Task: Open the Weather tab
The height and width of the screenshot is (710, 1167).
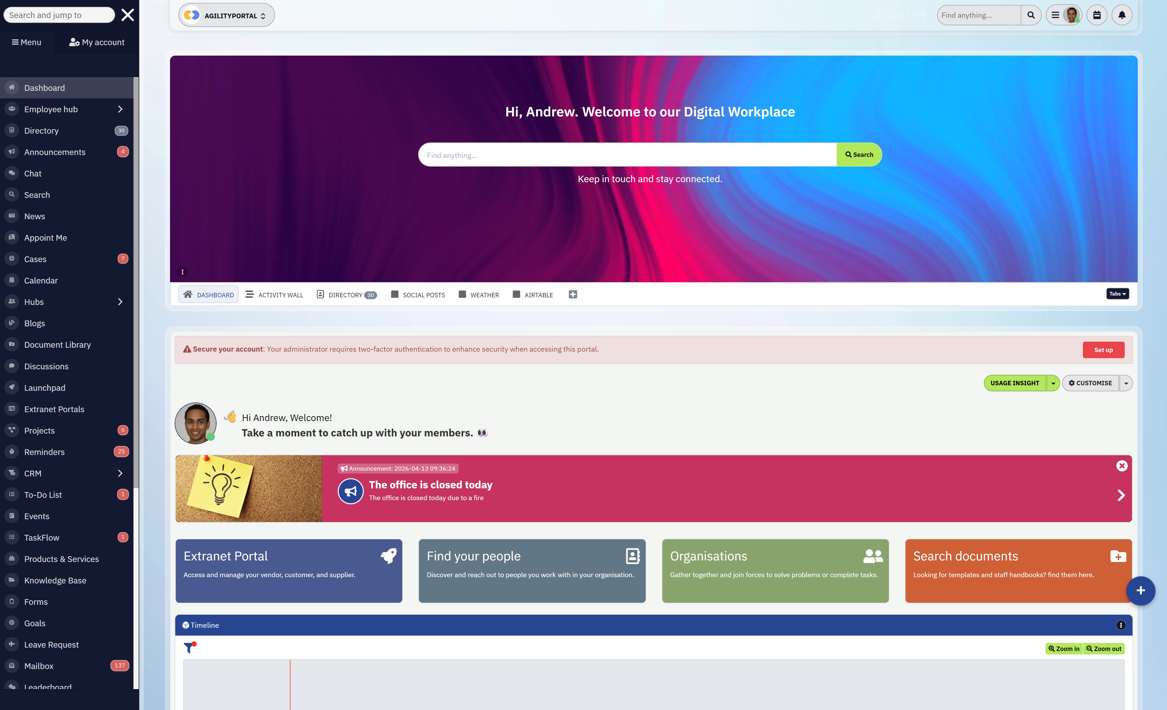Action: point(479,295)
